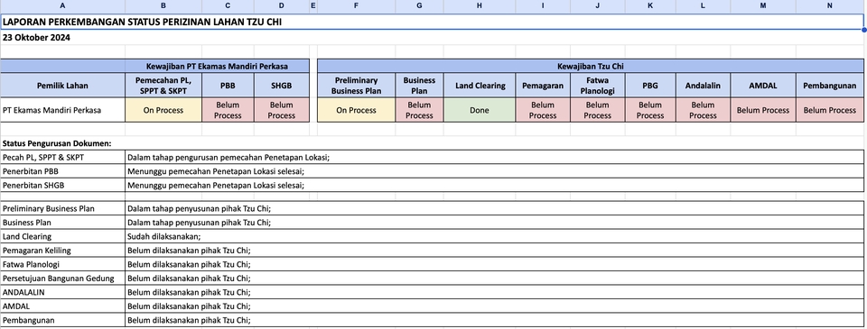
Task: Select the 'Penerbitan SHGB' row label
Action: (x=62, y=185)
